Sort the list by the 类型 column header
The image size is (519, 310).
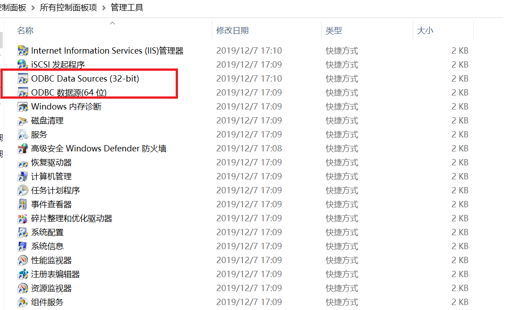[x=334, y=31]
